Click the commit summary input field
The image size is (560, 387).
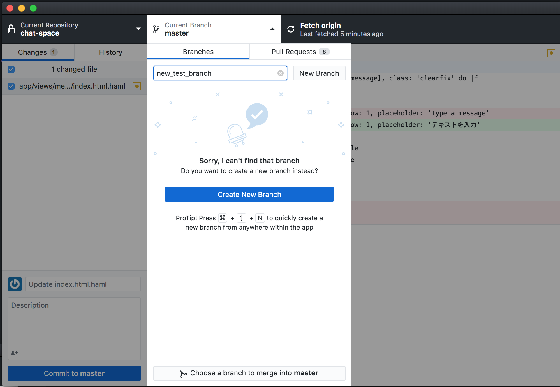[x=83, y=284]
